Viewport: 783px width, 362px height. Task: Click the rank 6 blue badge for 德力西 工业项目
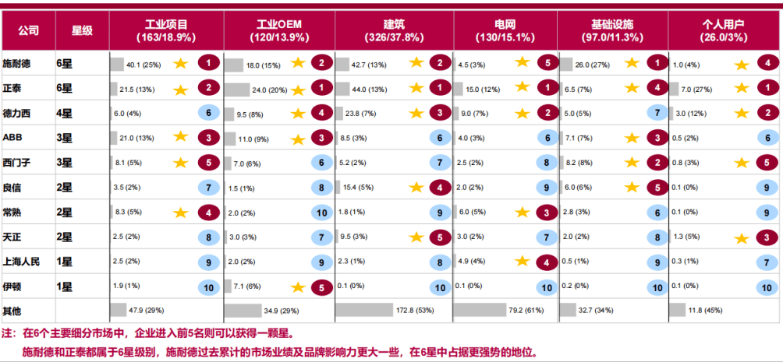pos(209,113)
